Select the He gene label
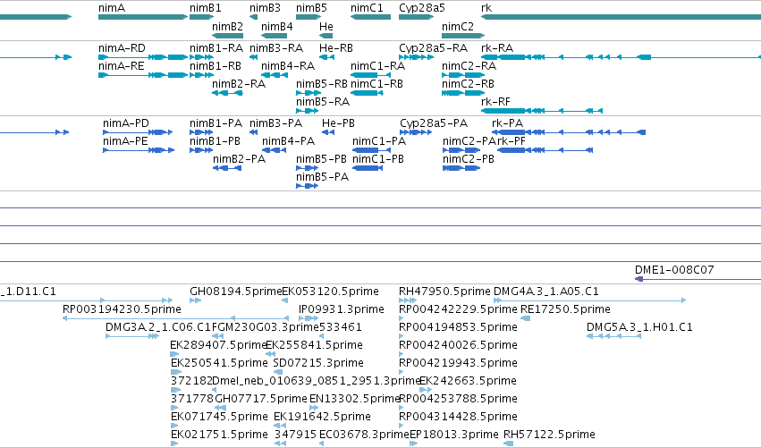The image size is (761, 448). pos(326,27)
